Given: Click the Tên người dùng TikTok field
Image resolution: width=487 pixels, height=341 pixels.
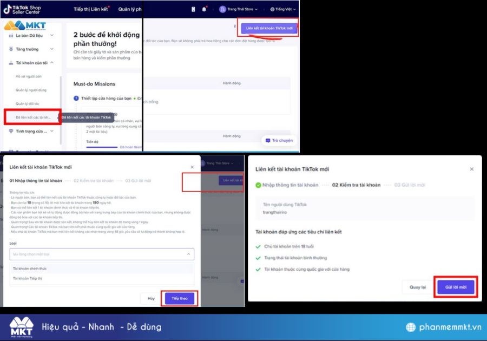Looking at the screenshot, I should pos(365,208).
